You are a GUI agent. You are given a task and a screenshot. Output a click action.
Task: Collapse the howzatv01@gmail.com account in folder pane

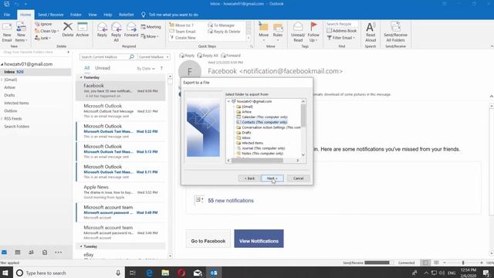pos(2,64)
